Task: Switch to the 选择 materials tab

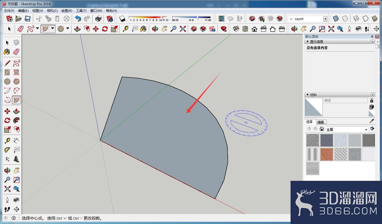Action: (x=309, y=122)
